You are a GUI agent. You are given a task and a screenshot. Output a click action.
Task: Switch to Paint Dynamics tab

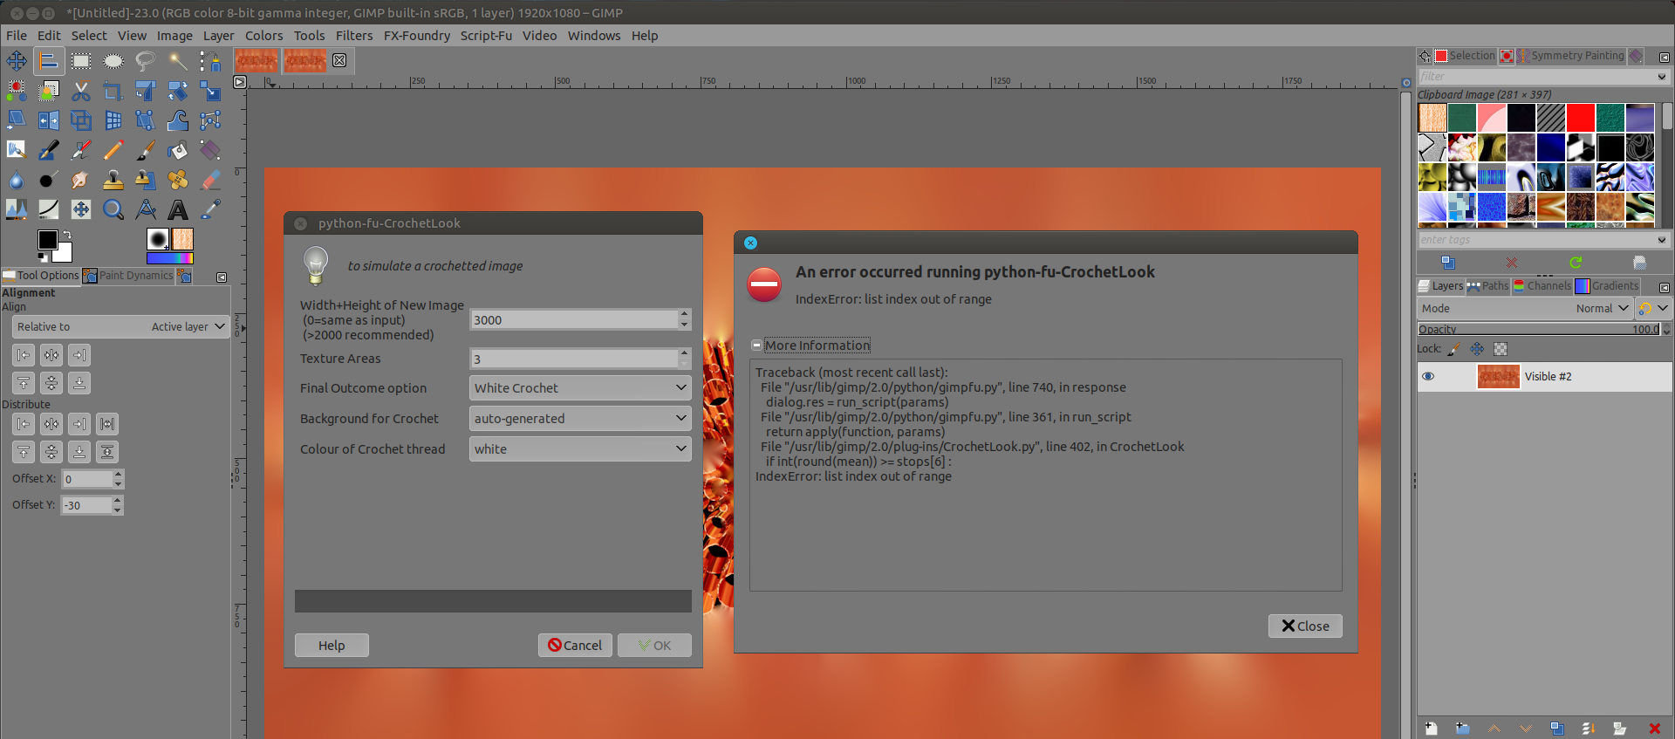(x=128, y=276)
